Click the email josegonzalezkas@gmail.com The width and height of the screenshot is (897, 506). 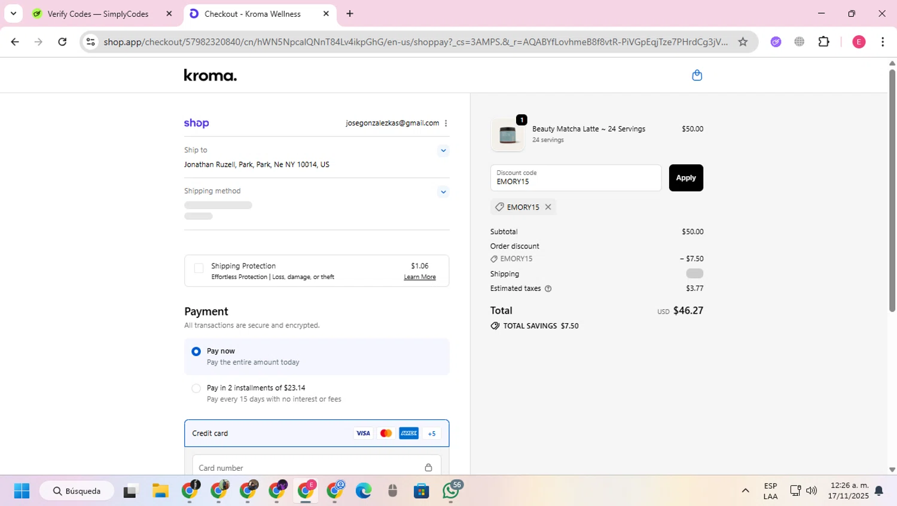click(392, 123)
